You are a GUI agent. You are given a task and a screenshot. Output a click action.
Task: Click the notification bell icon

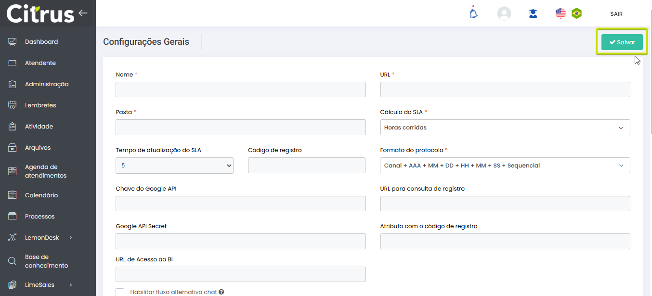[474, 13]
